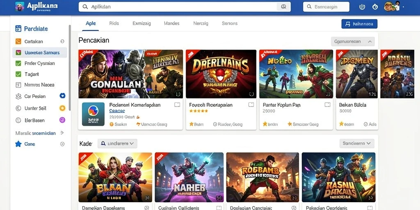Open the ROGBAMS game thumbnail
The width and height of the screenshot is (420, 210).
(x=262, y=177)
